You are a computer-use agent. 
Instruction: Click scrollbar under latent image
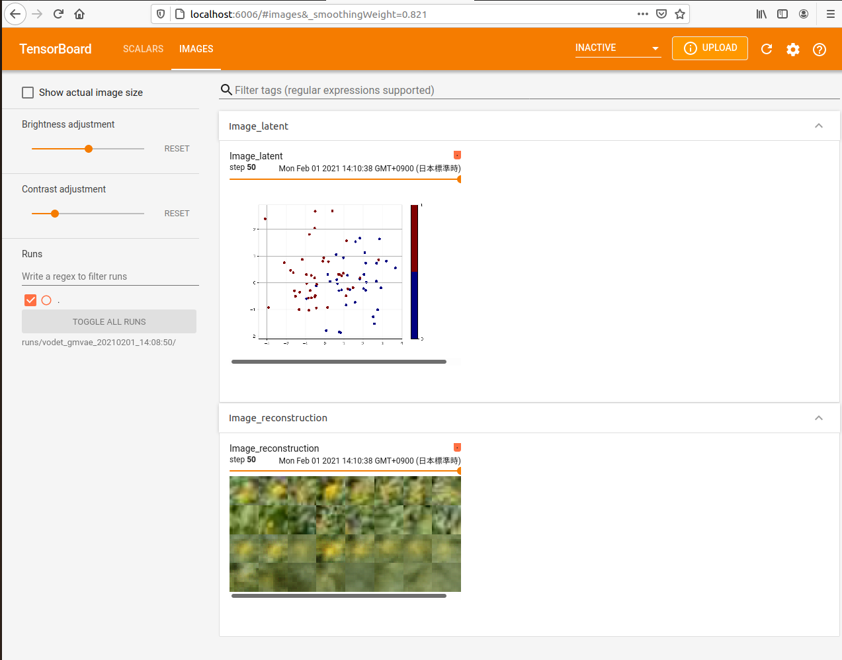click(x=339, y=362)
